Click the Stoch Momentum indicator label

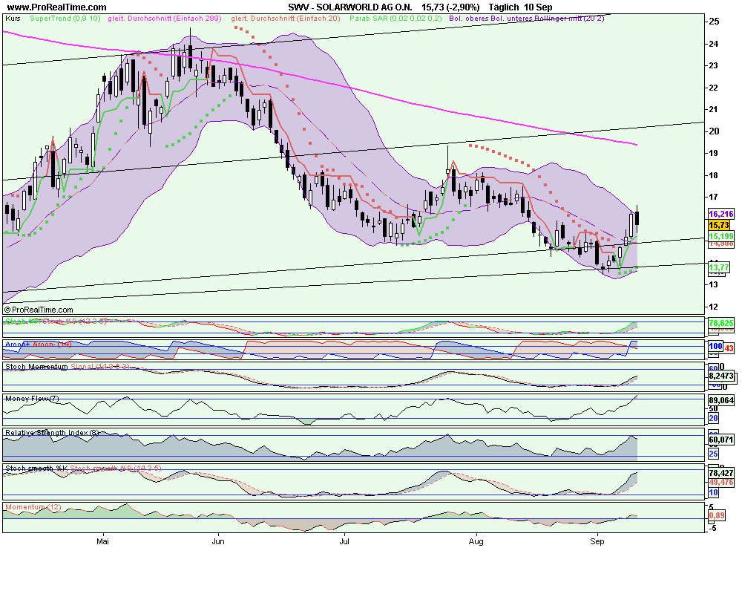pos(36,367)
